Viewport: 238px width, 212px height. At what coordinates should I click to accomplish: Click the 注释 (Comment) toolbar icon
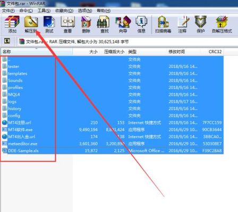click(x=183, y=22)
